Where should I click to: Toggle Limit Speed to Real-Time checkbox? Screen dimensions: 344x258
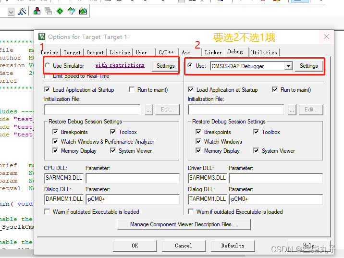coord(47,76)
